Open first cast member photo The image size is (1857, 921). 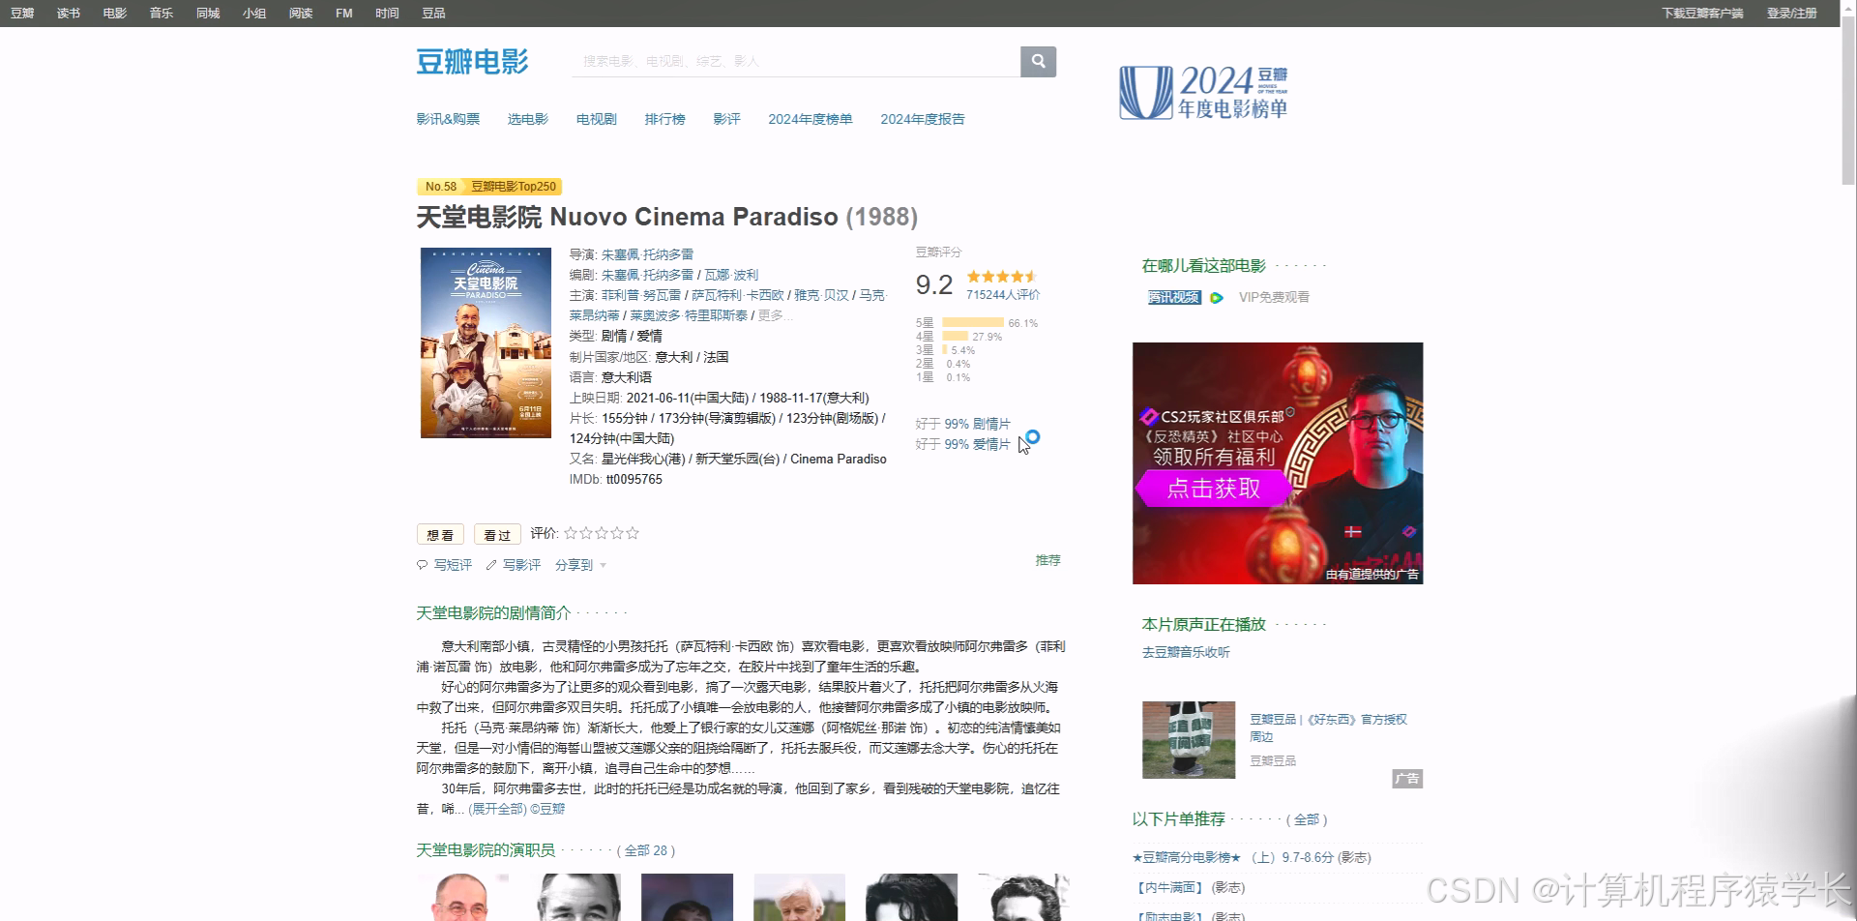pyautogui.click(x=462, y=898)
